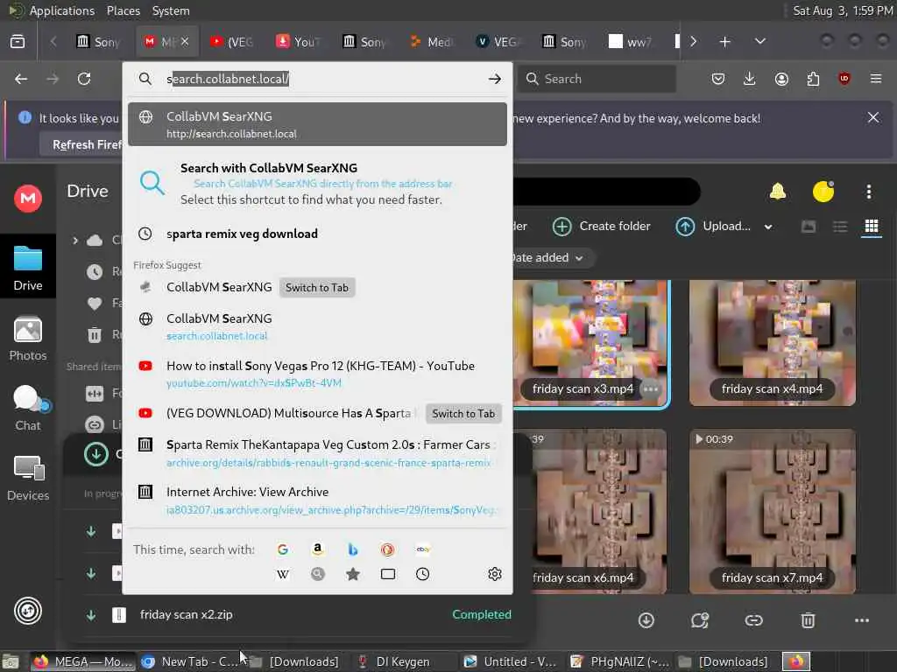The height and width of the screenshot is (672, 897).
Task: Click Create folder button
Action: tap(602, 227)
